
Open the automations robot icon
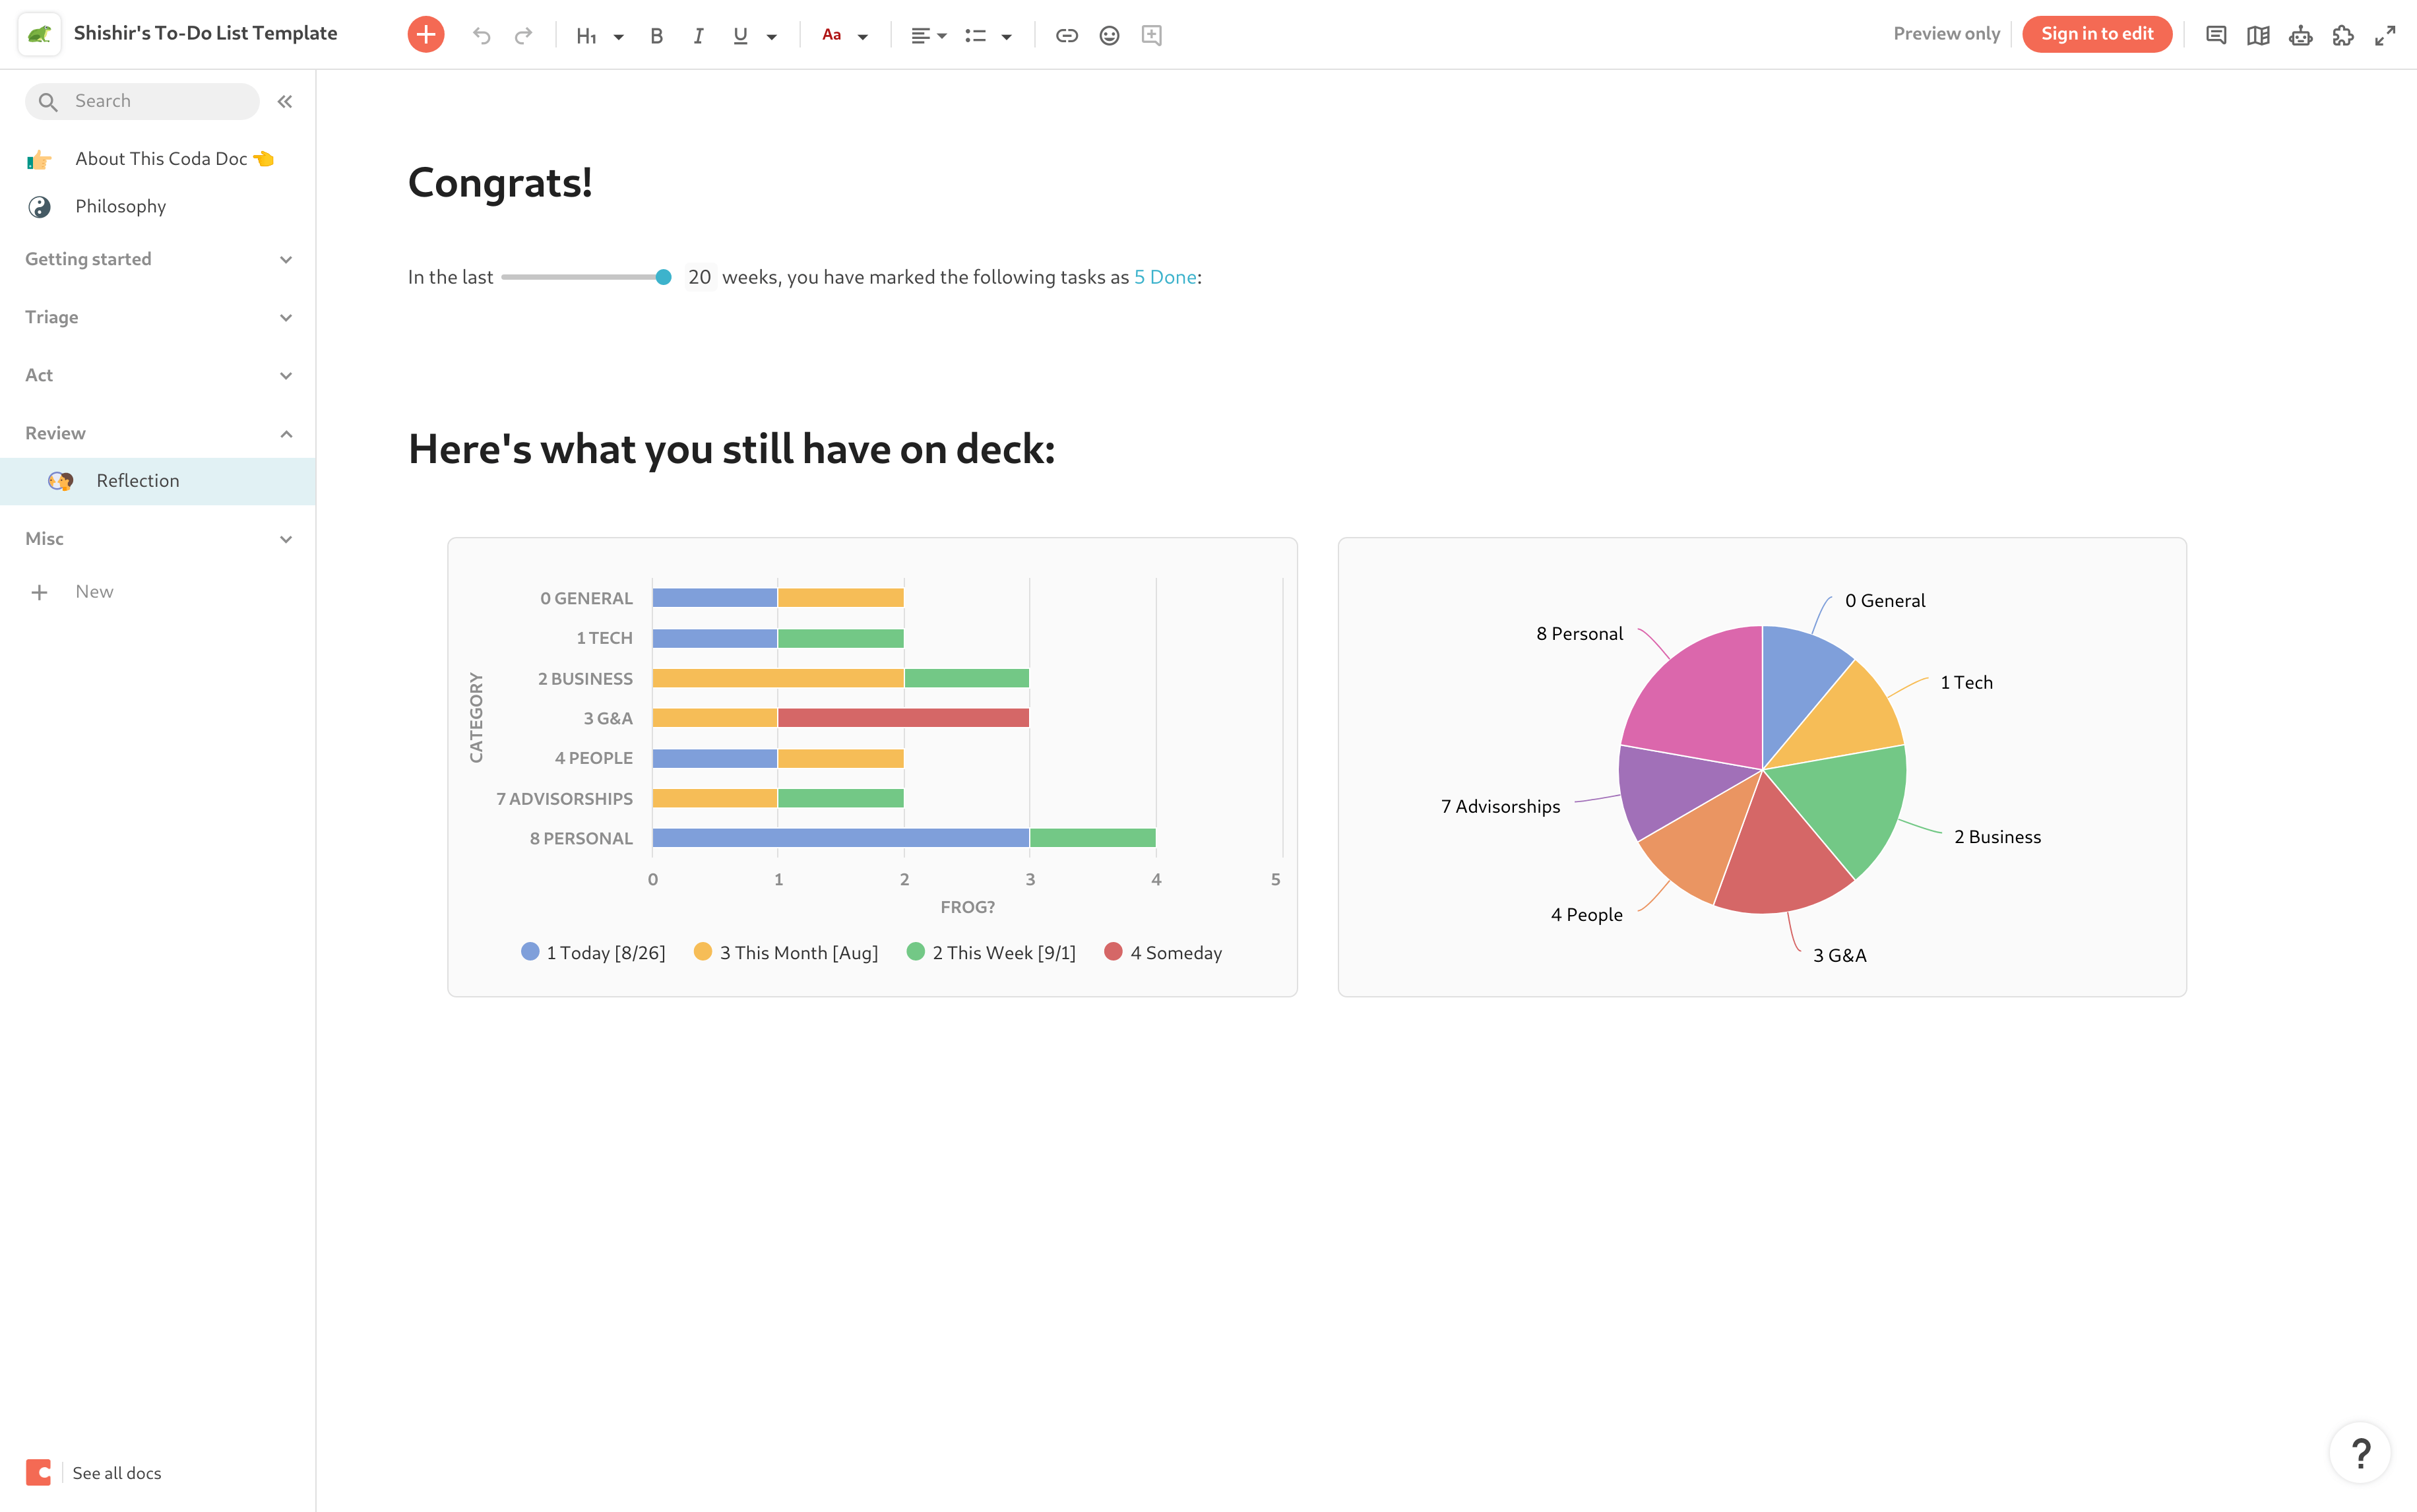point(2300,35)
